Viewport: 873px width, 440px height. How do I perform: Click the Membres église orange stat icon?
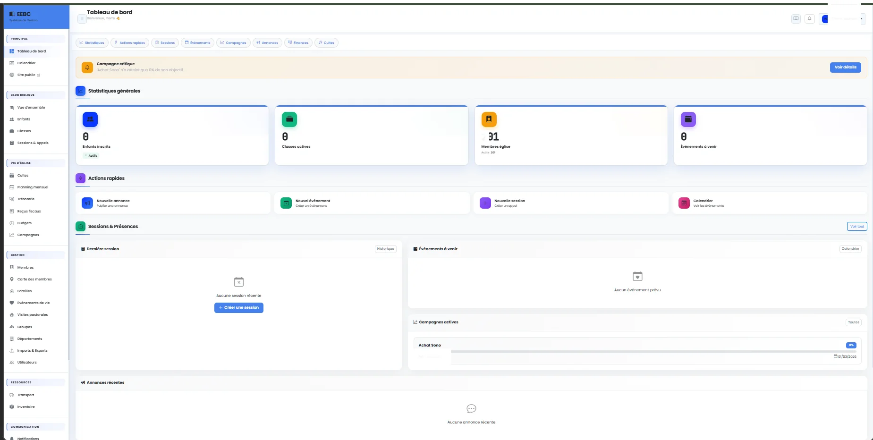pyautogui.click(x=489, y=119)
